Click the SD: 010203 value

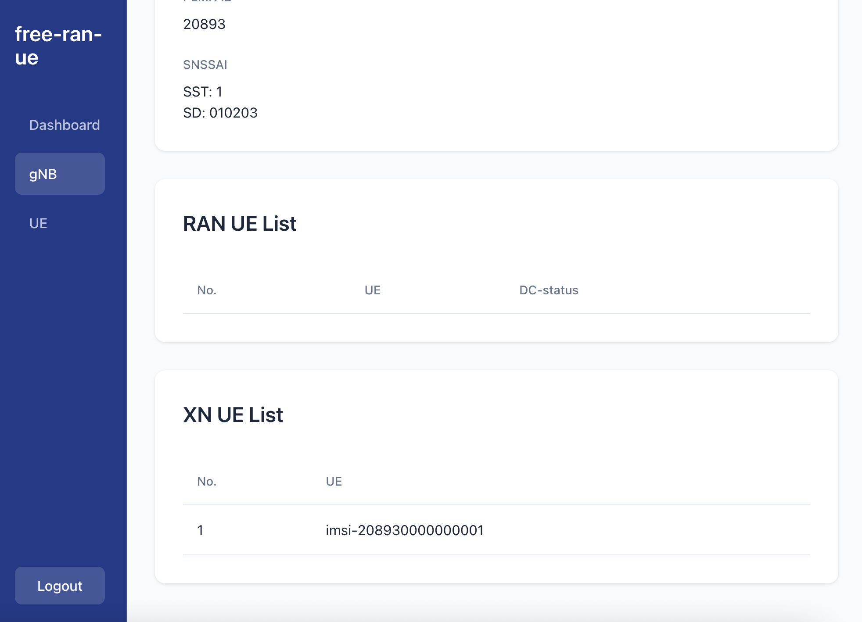click(x=221, y=113)
